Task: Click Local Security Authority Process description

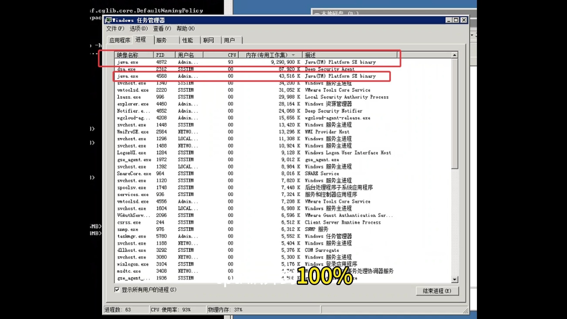Action: pyautogui.click(x=347, y=97)
